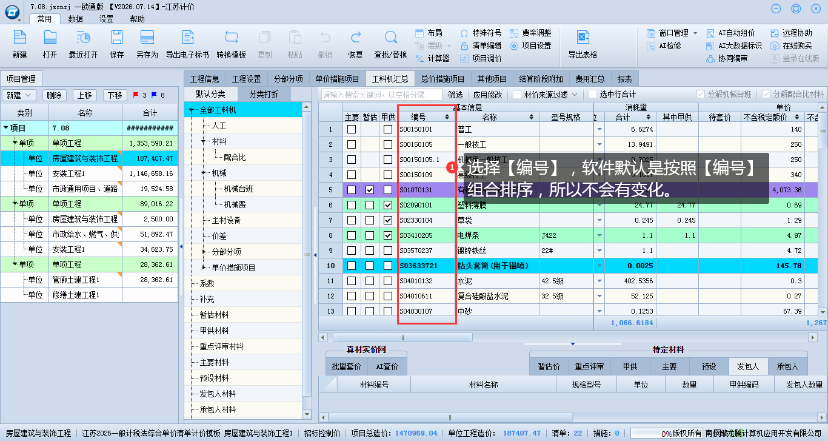Click the 删除 button
828x441 pixels.
pos(54,95)
